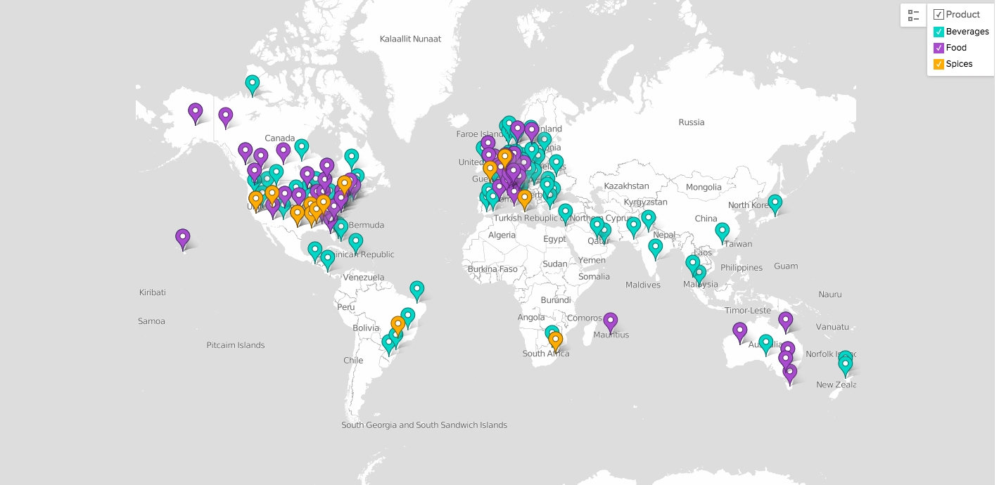Uncheck the Spices legend checkbox
The width and height of the screenshot is (999, 485).
click(x=938, y=64)
